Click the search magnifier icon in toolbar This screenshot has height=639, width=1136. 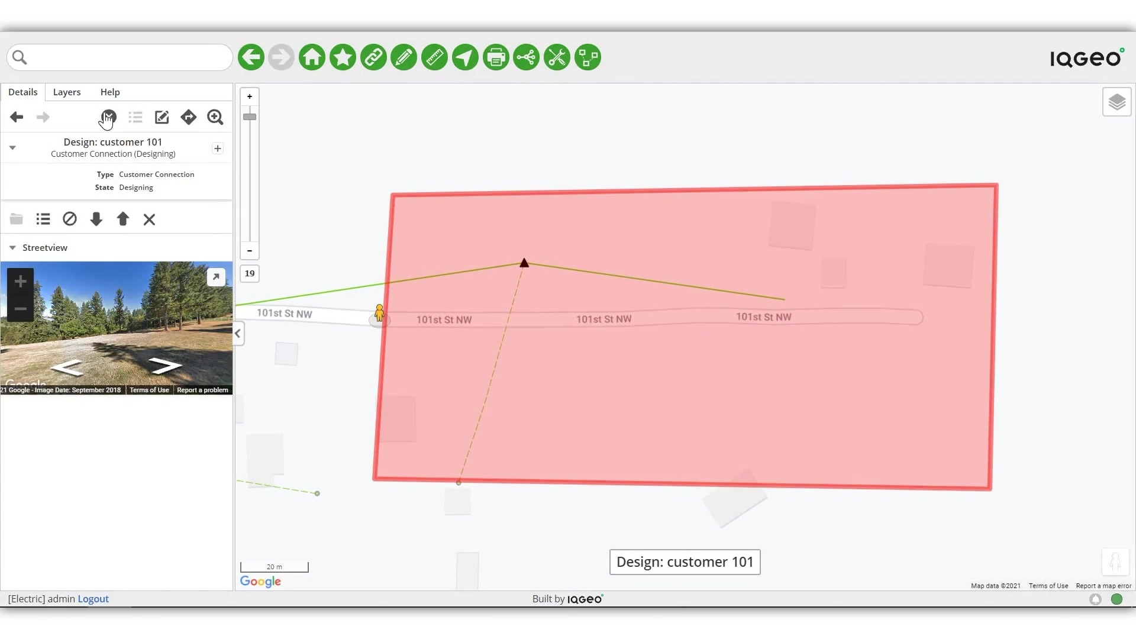[x=215, y=116]
